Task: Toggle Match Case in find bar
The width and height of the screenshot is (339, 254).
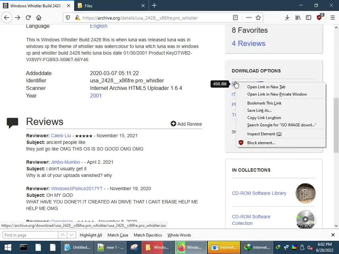Action: (118, 235)
